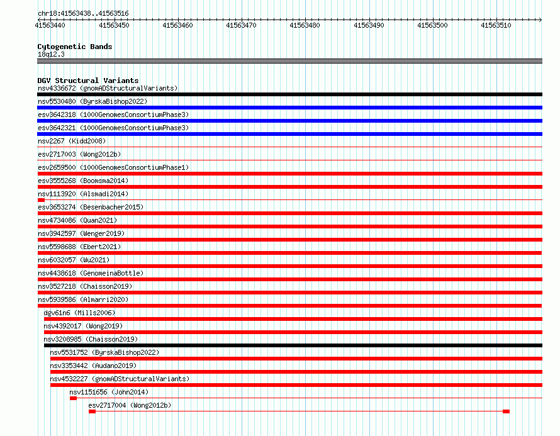560x436 pixels.
Task: Select the DGV Structural Variants track title
Action: (88, 81)
